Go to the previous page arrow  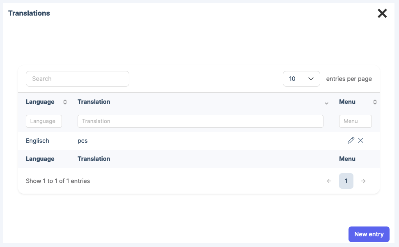pos(329,181)
